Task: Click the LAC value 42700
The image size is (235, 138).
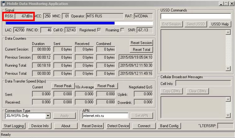Action: click(19, 30)
